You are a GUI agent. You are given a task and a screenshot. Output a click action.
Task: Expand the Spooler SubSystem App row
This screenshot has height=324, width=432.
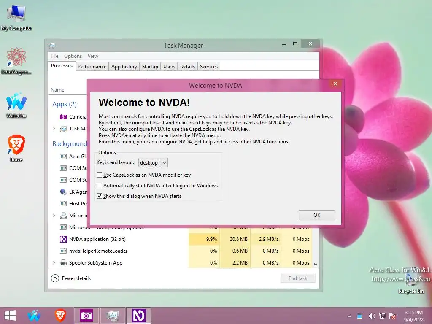point(54,263)
